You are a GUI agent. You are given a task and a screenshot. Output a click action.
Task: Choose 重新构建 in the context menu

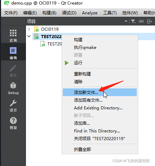click(100, 74)
